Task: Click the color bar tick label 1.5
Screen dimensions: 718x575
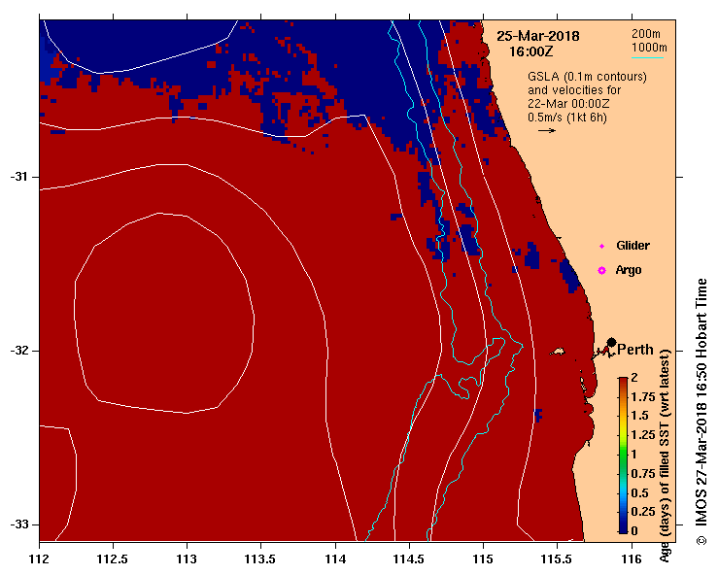Action: point(639,416)
